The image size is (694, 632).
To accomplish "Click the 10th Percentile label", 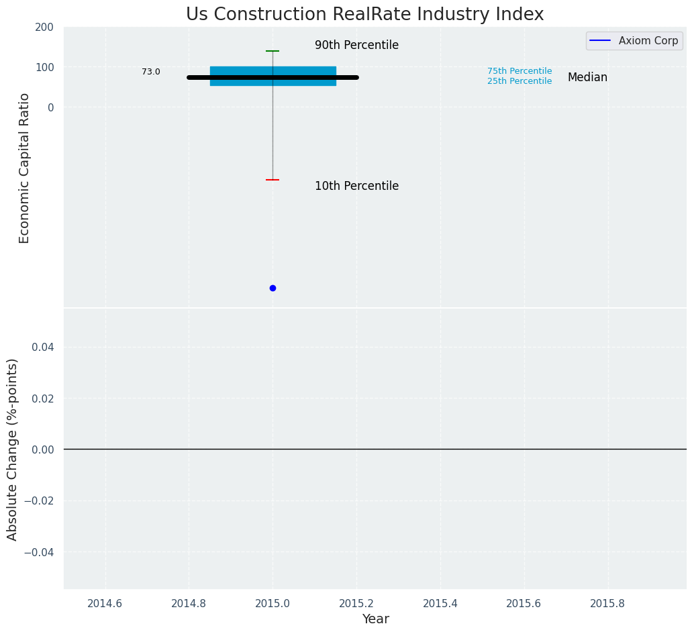I will click(x=356, y=187).
